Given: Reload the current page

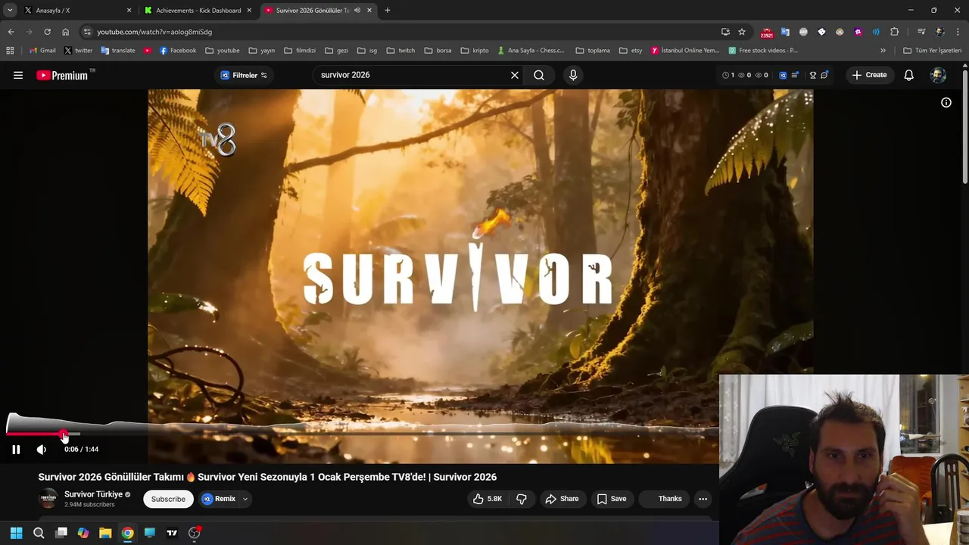Looking at the screenshot, I should 47,32.
